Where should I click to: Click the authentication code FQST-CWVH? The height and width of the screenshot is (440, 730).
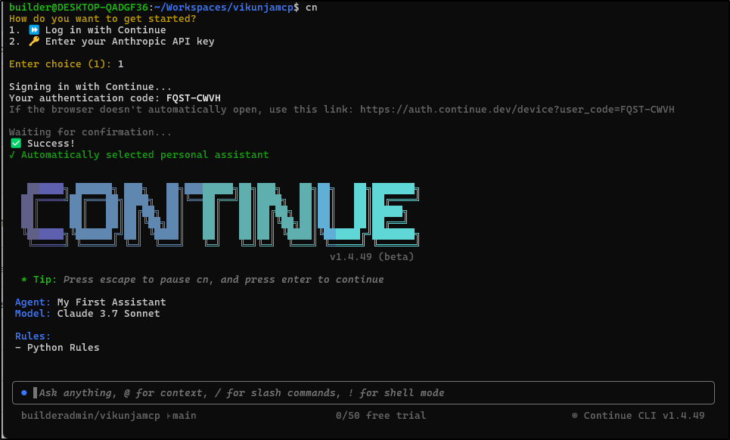coord(193,98)
